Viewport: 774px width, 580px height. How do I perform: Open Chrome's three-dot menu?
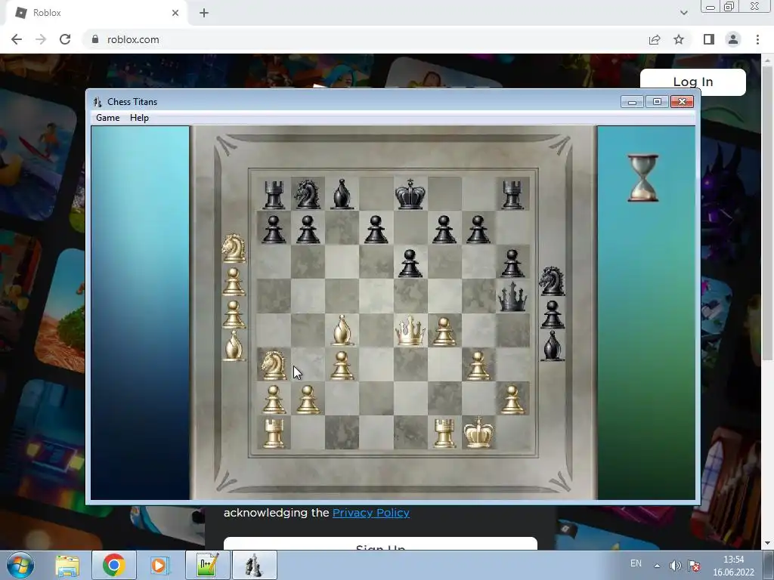[x=757, y=39]
